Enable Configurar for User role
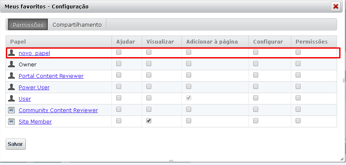The image size is (346, 165). (256, 98)
